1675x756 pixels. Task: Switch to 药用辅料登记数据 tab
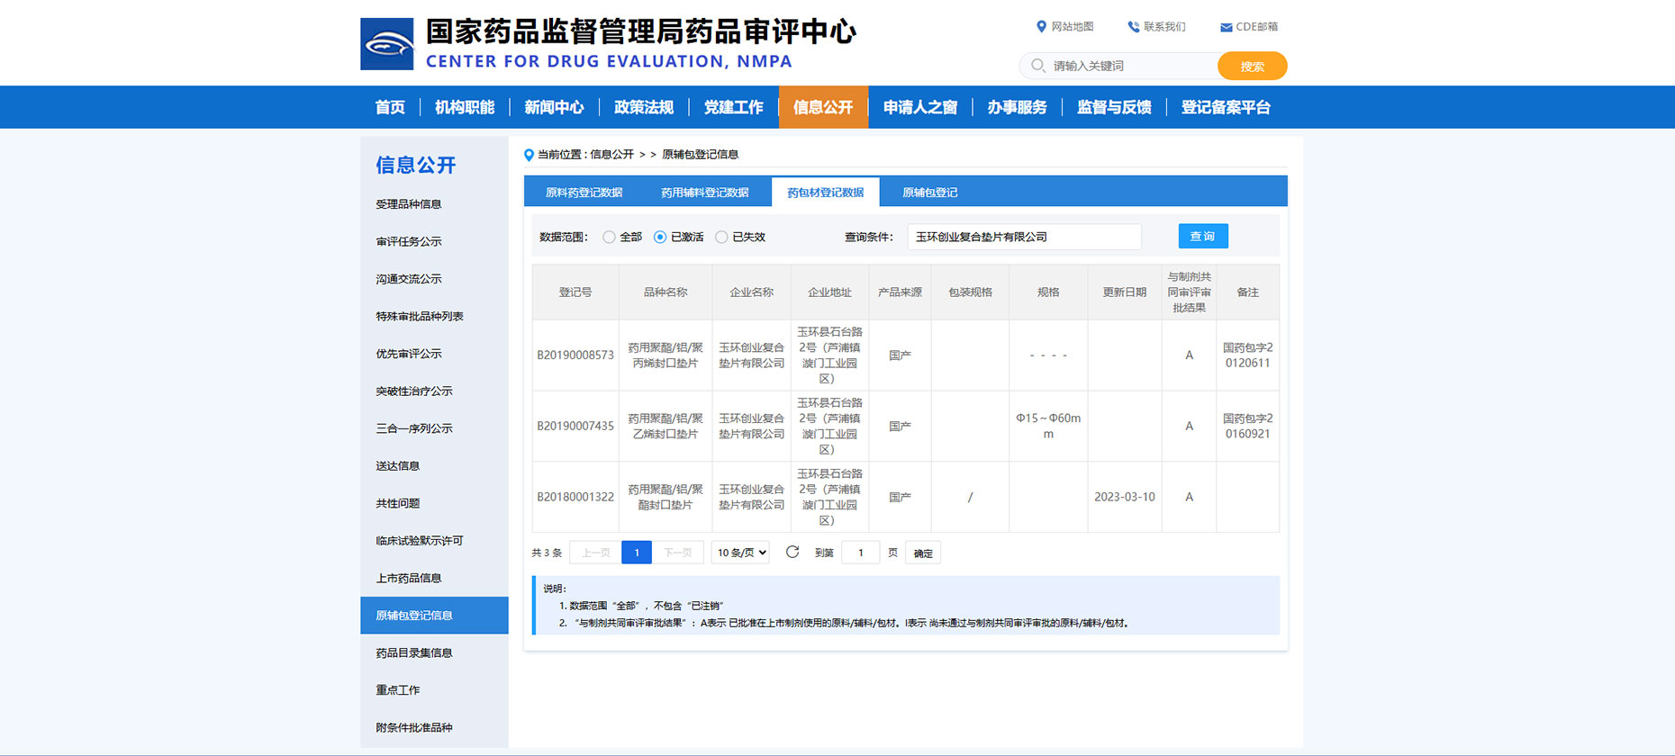point(705,192)
